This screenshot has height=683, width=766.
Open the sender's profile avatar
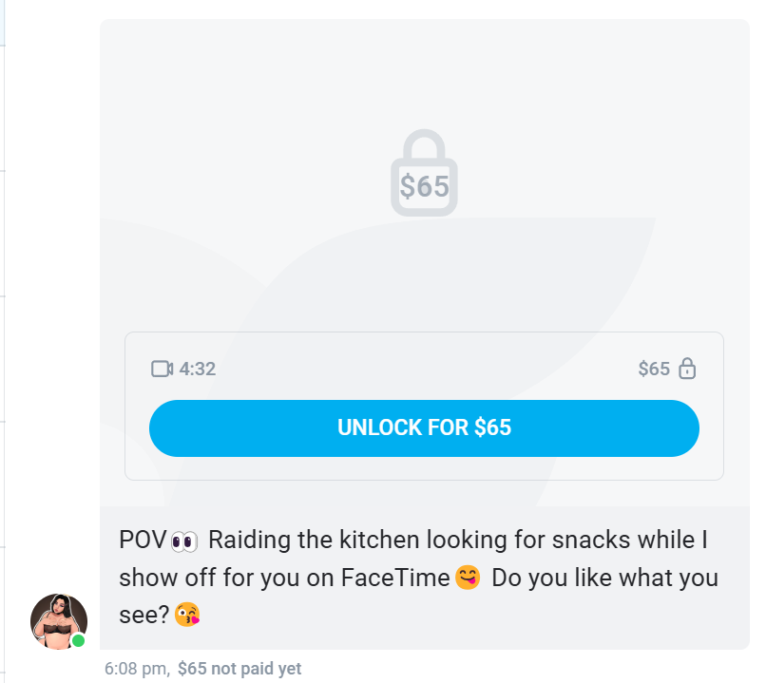(x=59, y=621)
